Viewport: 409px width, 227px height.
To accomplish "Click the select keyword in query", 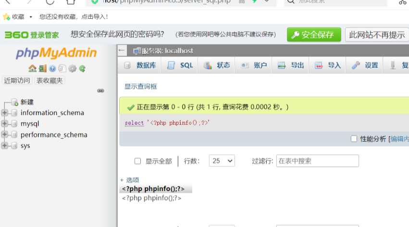I will coord(134,123).
